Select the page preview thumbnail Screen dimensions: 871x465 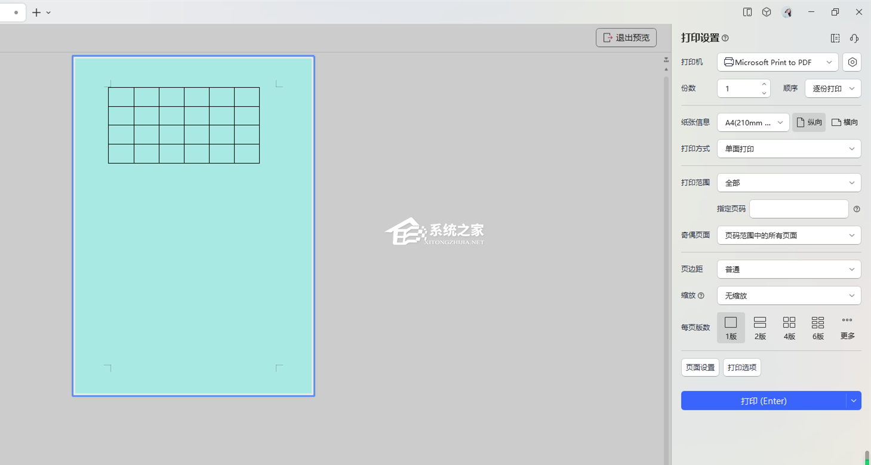click(x=193, y=226)
